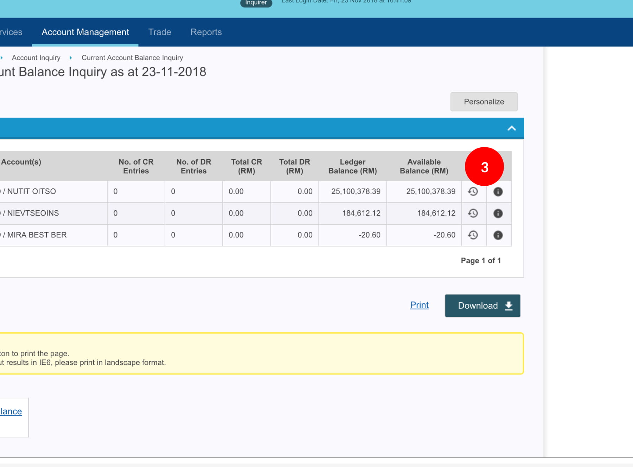Click the Print link

[419, 305]
